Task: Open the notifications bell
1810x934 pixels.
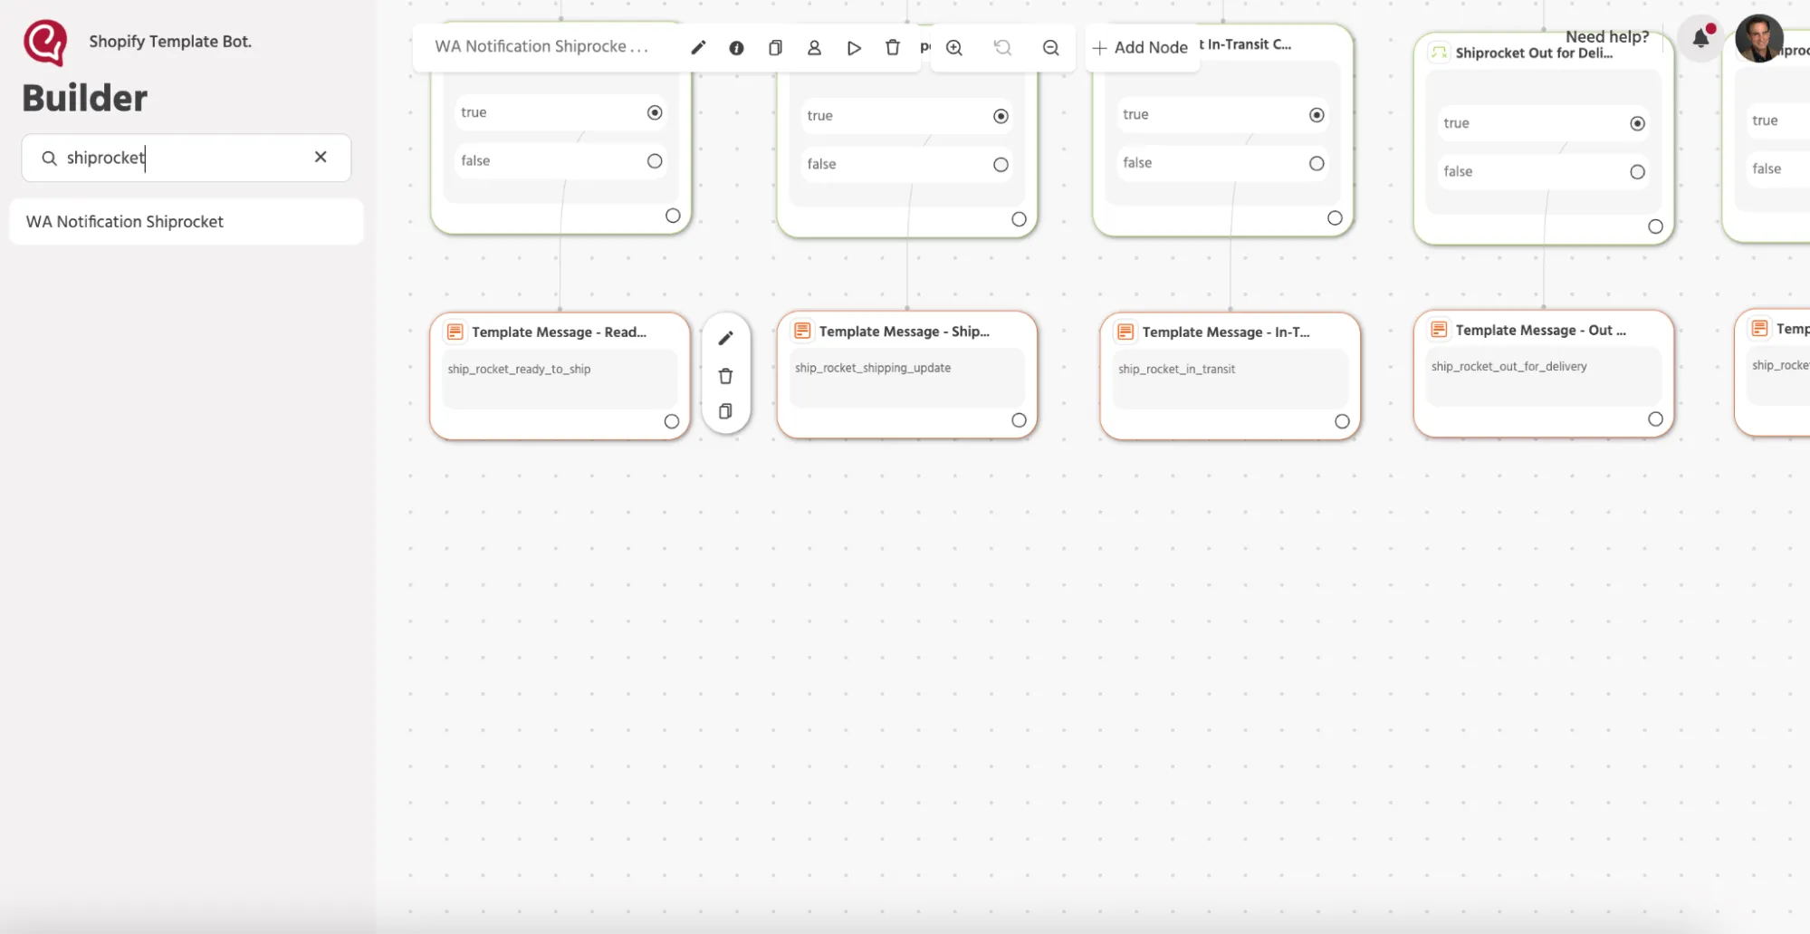Action: [x=1701, y=38]
